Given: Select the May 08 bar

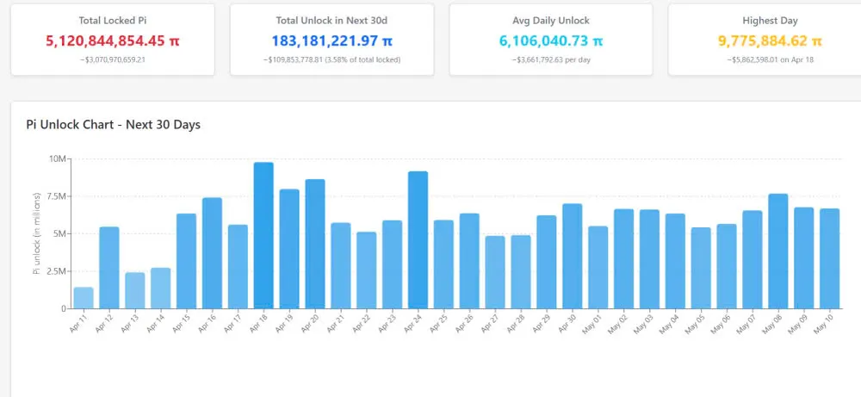Looking at the screenshot, I should coord(777,251).
